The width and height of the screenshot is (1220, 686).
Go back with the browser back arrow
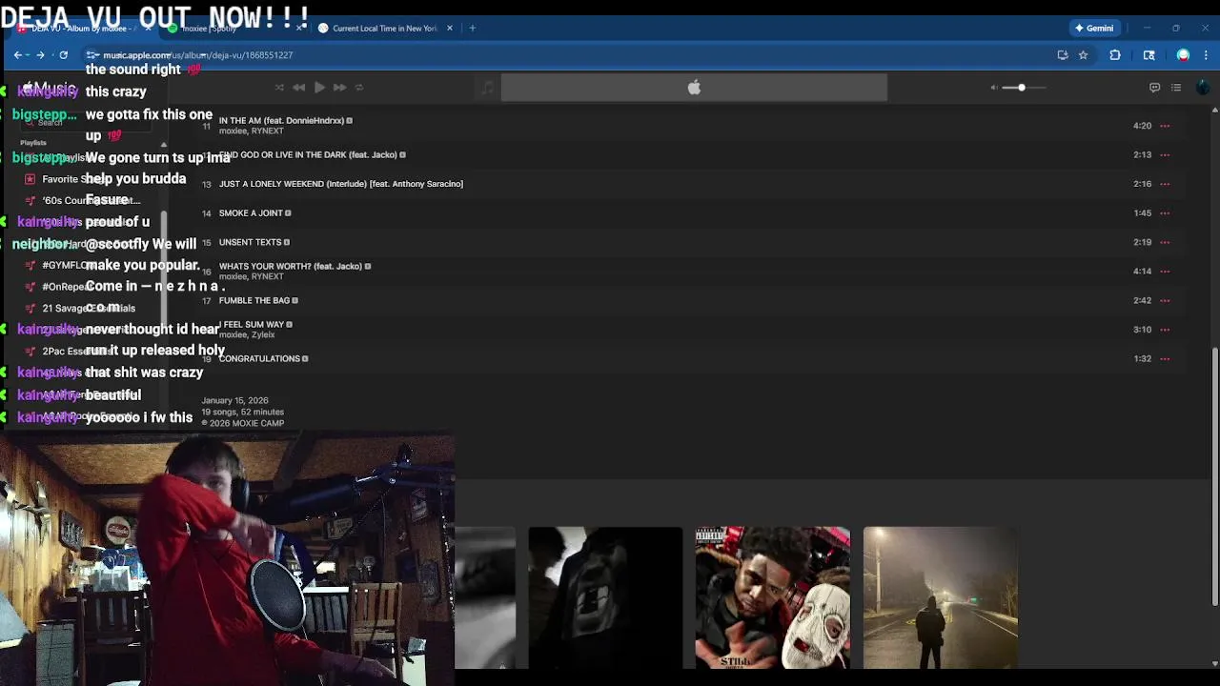[x=18, y=55]
